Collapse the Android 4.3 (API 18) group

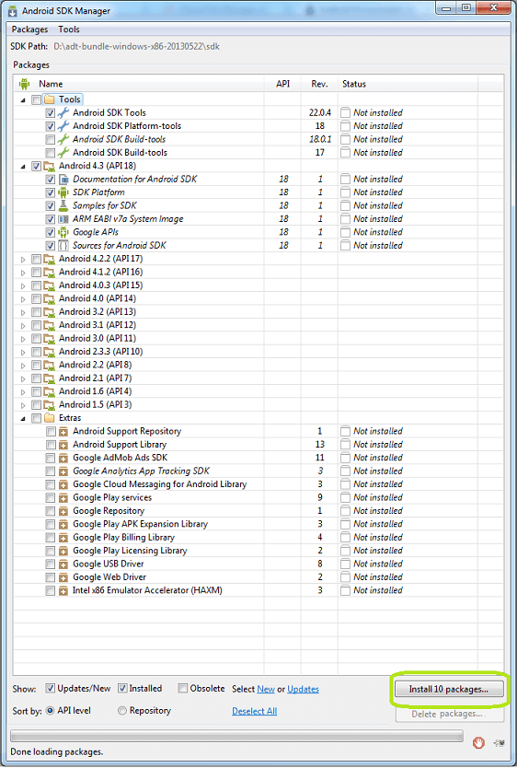coord(23,167)
